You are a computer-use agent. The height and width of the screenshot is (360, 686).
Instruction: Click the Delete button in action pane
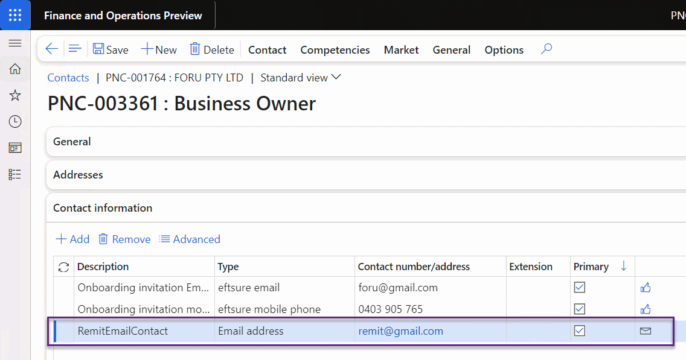[212, 49]
